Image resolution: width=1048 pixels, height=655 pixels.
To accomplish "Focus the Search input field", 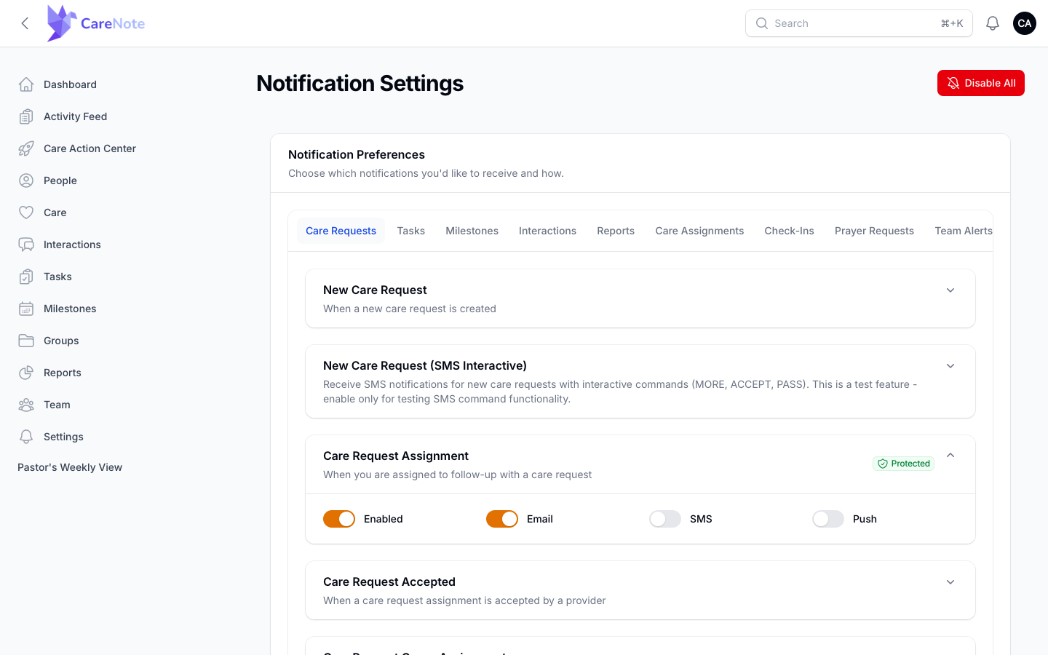I will (x=859, y=23).
